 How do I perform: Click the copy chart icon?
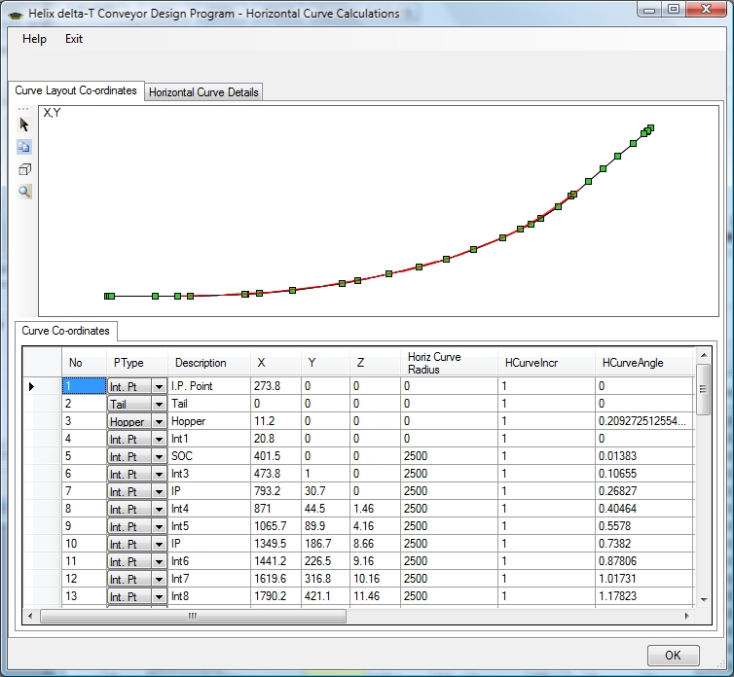(x=24, y=147)
